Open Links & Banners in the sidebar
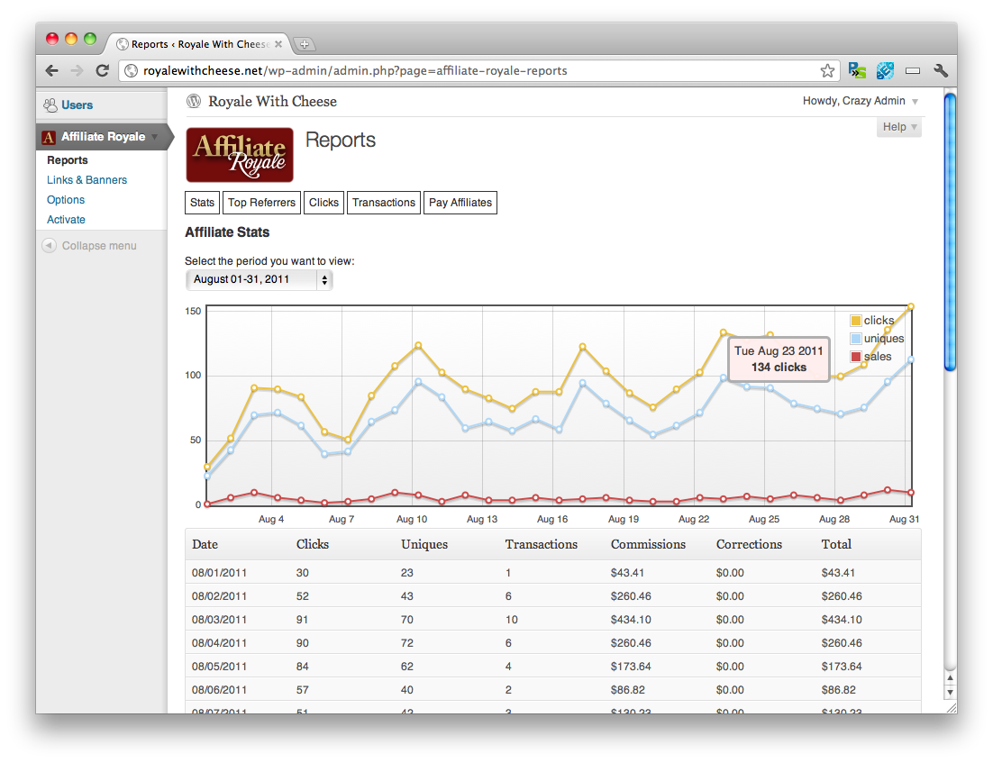Viewport: 993px width, 763px height. click(x=87, y=179)
